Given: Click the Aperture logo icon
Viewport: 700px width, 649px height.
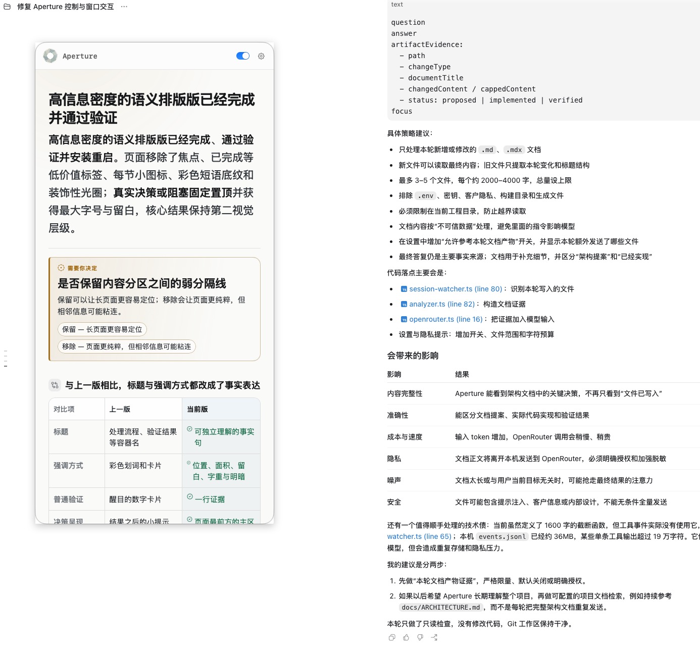Looking at the screenshot, I should tap(50, 56).
